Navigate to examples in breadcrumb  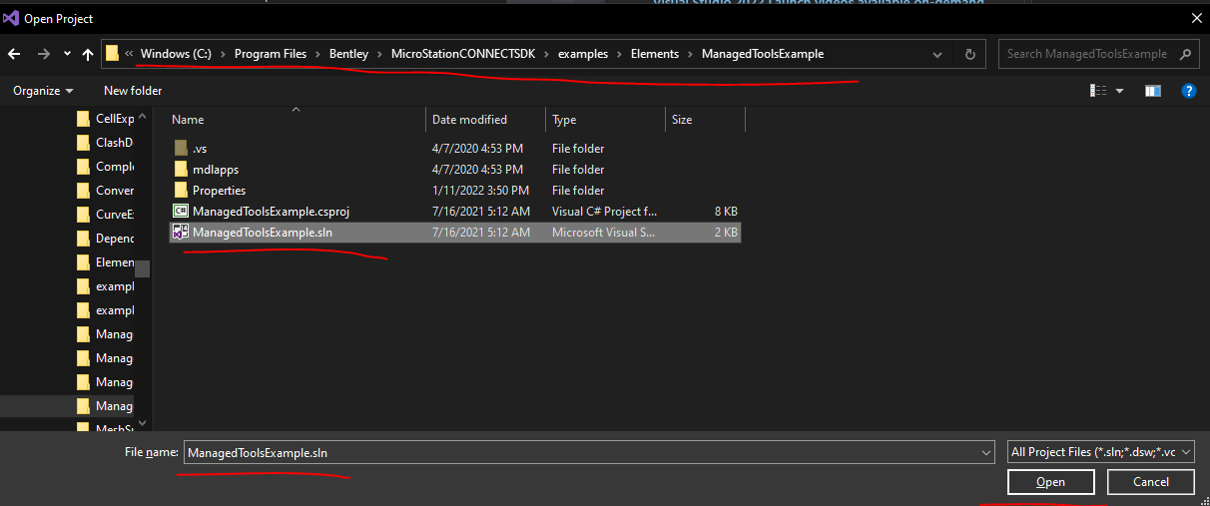pyautogui.click(x=583, y=54)
